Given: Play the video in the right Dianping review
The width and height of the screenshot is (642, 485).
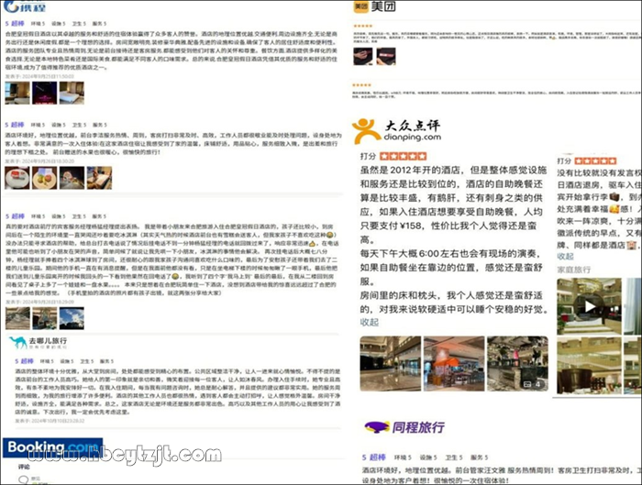Looking at the screenshot, I should point(589,307).
